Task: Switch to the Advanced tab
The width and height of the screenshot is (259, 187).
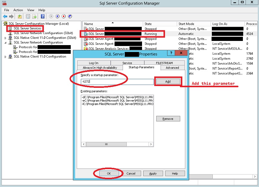Action: pos(172,68)
